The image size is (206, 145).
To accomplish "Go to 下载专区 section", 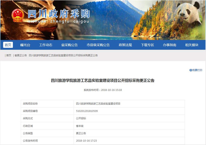I will coord(147,45).
